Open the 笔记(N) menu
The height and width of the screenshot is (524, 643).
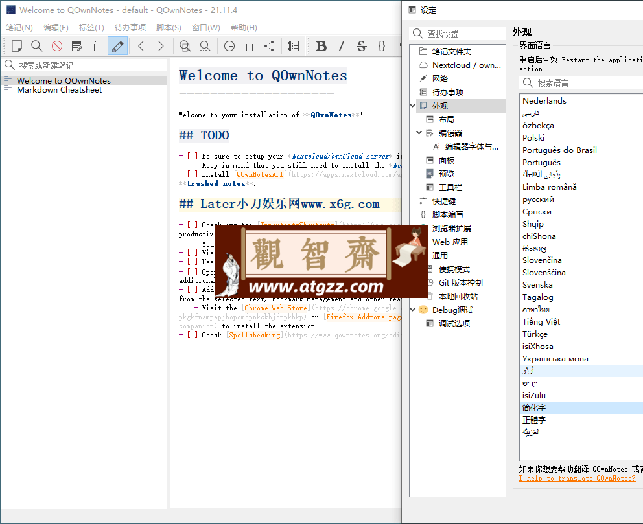(19, 27)
